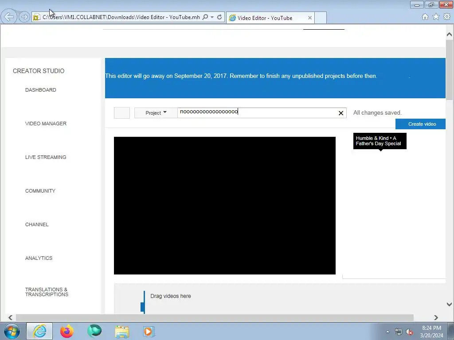Click the 'All changes saved.' status text
454x340 pixels.
pyautogui.click(x=377, y=113)
